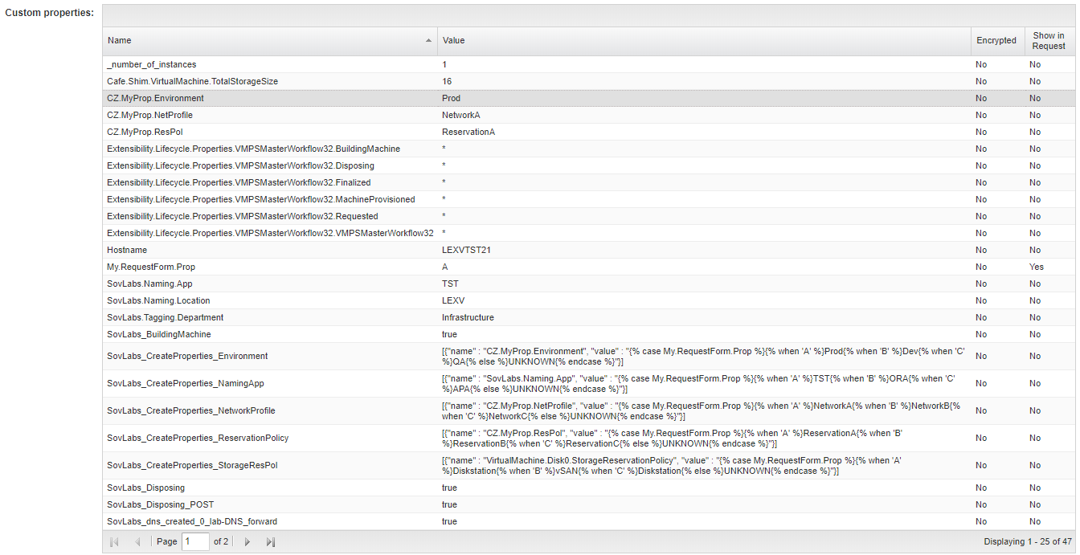Select the _number_of_instances property

151,64
